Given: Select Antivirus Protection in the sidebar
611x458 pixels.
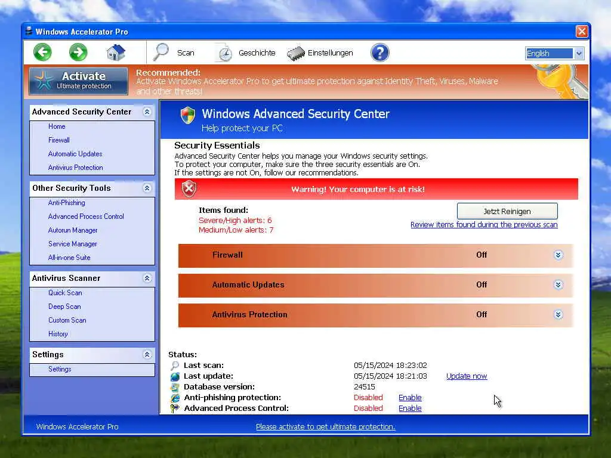Looking at the screenshot, I should (x=76, y=168).
